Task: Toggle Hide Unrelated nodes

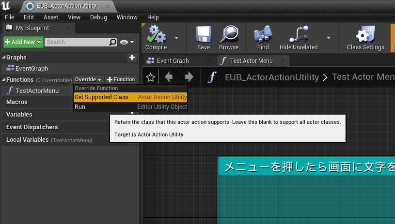Action: (x=299, y=38)
